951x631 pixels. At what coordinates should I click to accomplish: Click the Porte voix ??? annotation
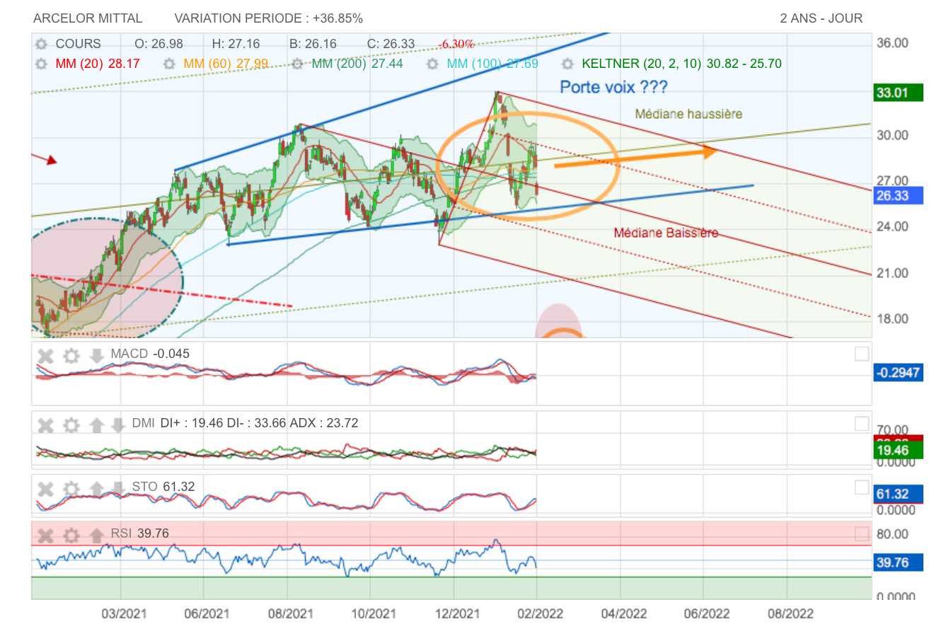point(613,87)
